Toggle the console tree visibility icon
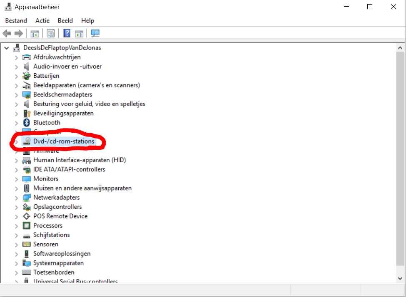406x297 pixels. 35,33
